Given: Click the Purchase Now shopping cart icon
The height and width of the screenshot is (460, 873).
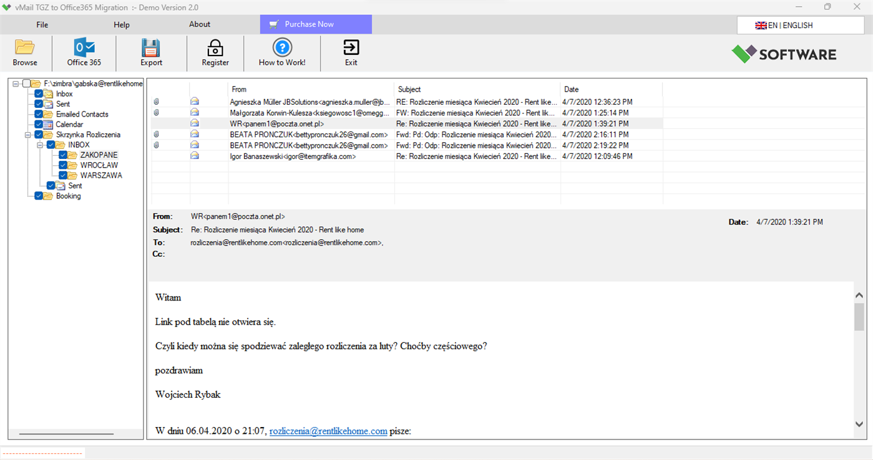Looking at the screenshot, I should (273, 24).
